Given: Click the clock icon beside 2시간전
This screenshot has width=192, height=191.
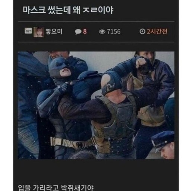Looking at the screenshot, I should [142, 31].
